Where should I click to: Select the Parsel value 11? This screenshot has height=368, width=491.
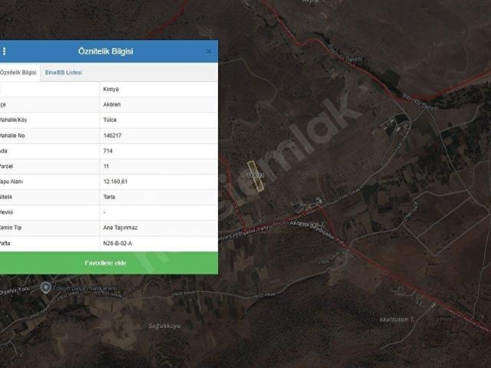point(106,166)
